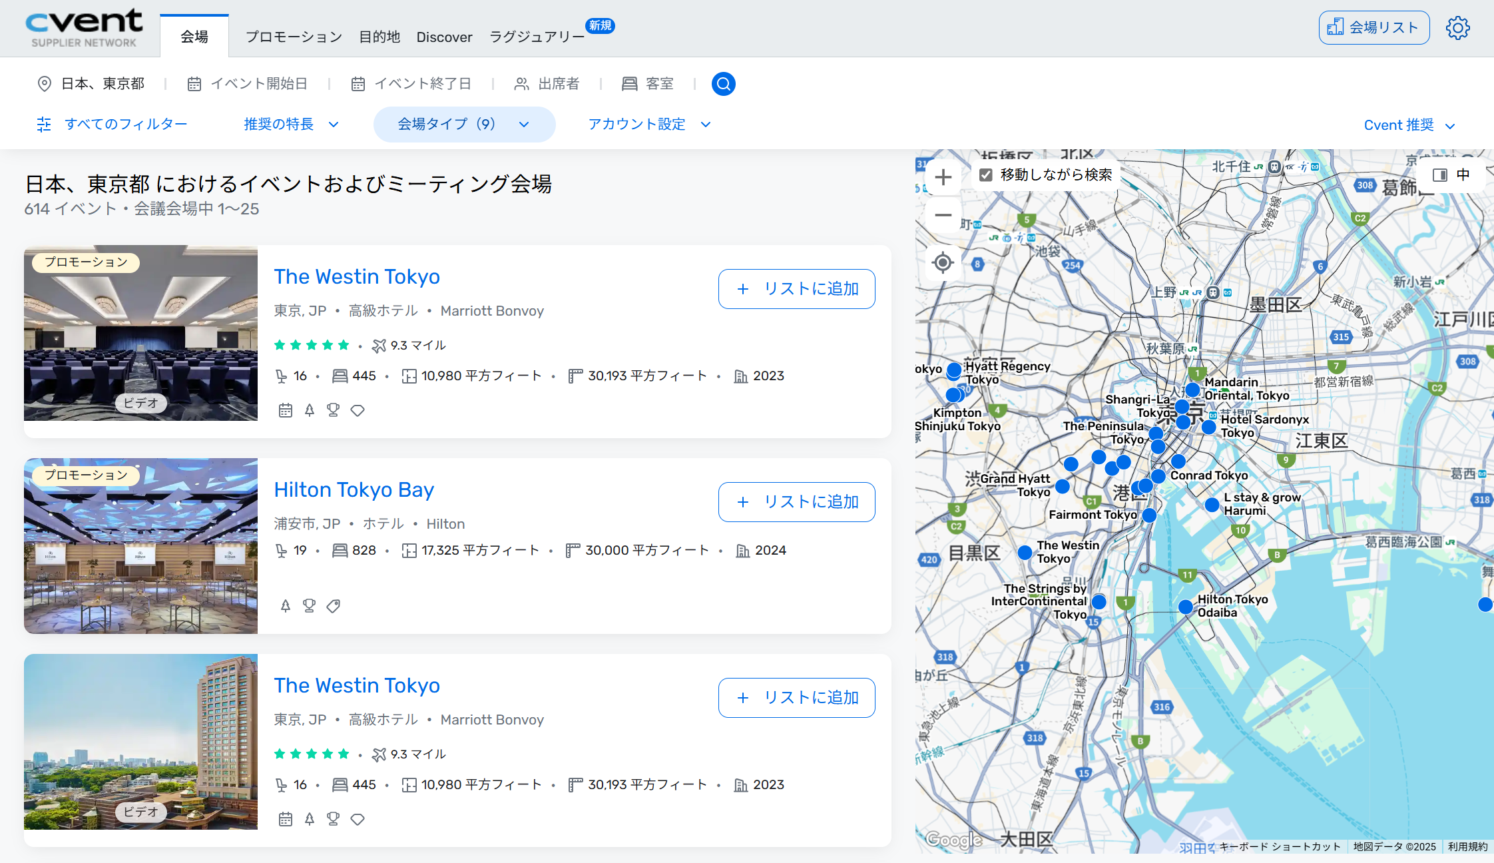Viewport: 1494px width, 863px height.
Task: Open the プロモーション tab
Action: pos(294,37)
